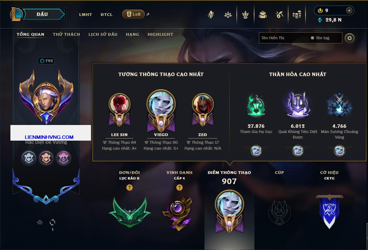Click the League logo home icon
Image resolution: width=368 pixels, height=250 pixels.
coord(16,14)
